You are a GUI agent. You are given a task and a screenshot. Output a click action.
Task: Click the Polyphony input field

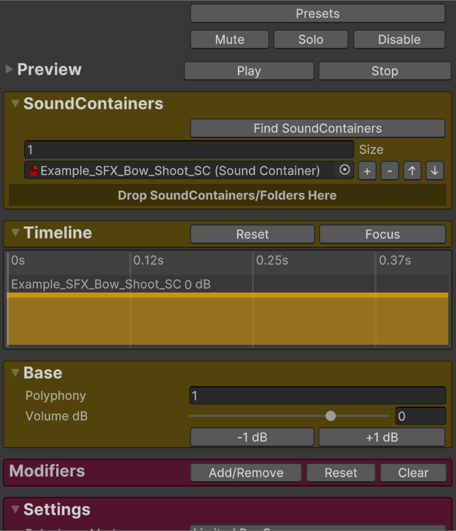[x=317, y=396]
